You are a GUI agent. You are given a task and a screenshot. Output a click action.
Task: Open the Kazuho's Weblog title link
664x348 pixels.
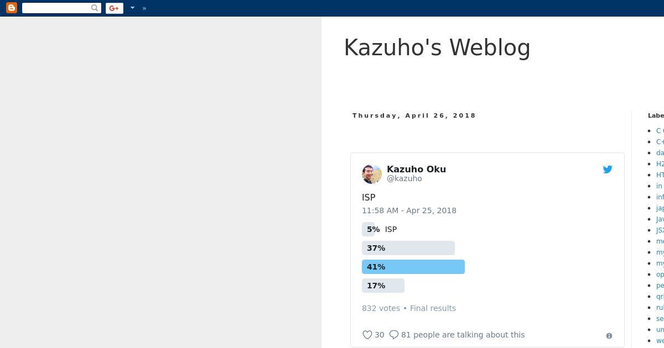point(437,48)
